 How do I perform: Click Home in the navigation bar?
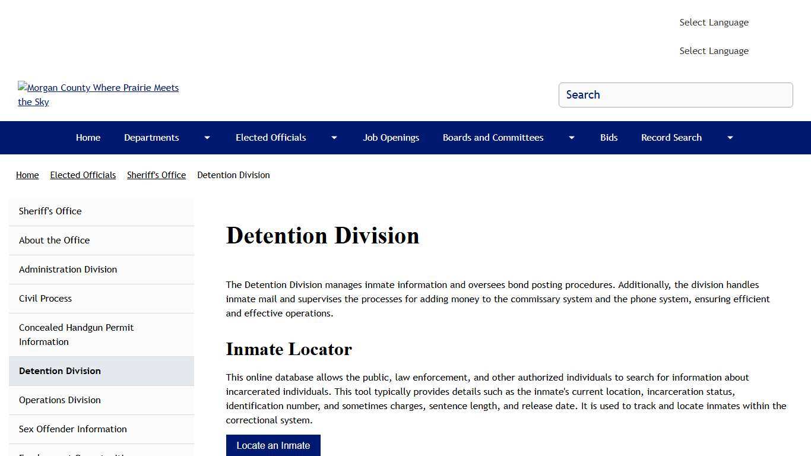88,137
